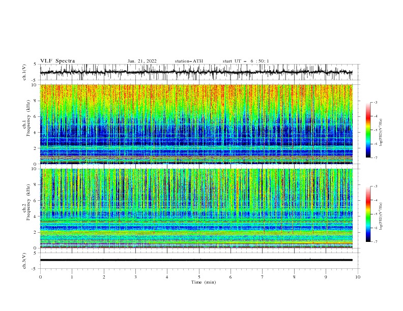This screenshot has height=311, width=403.
Task: Click the "6" tick on the time axis
Action: [231, 277]
